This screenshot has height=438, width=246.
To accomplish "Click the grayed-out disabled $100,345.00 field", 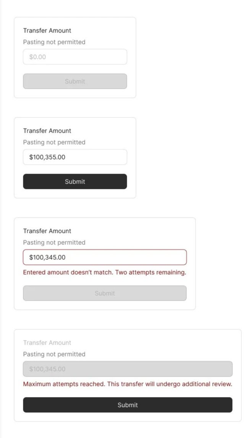I will pos(128,369).
